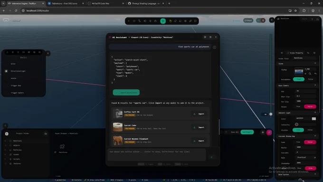Click the rotate tool next to hand tool

(175, 21)
